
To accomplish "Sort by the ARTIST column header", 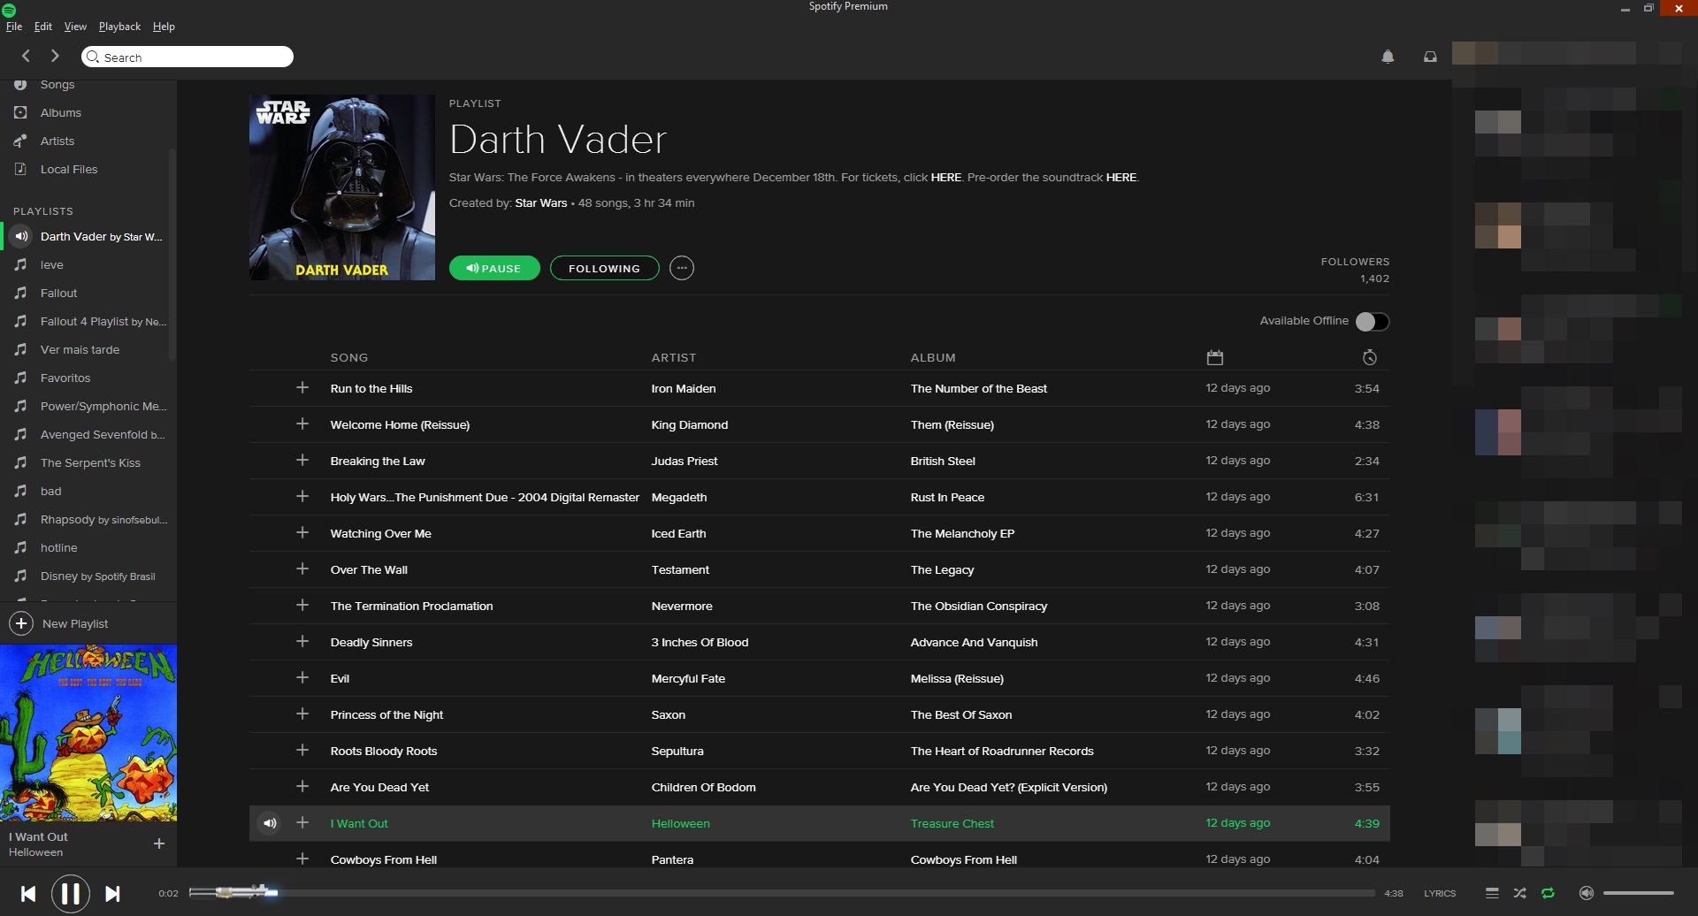I will (x=674, y=357).
